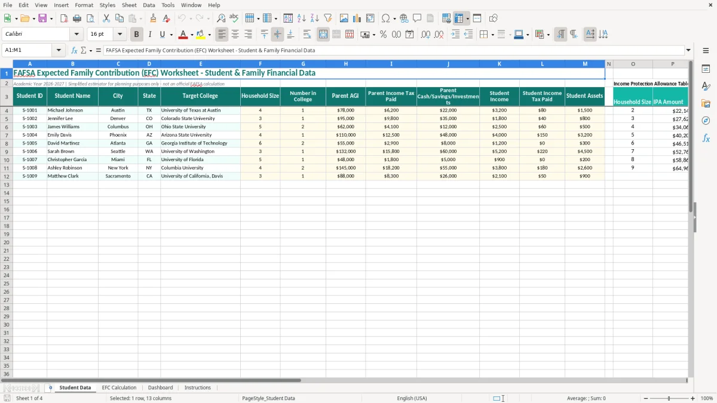Open the font size dropdown
The height and width of the screenshot is (403, 717).
[120, 35]
